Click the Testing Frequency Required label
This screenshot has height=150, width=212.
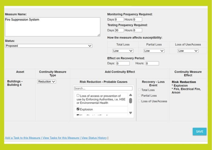(x=128, y=25)
